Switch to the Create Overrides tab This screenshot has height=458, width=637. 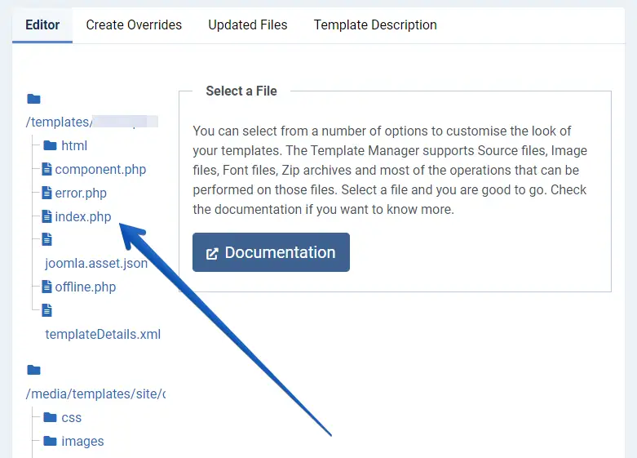134,25
